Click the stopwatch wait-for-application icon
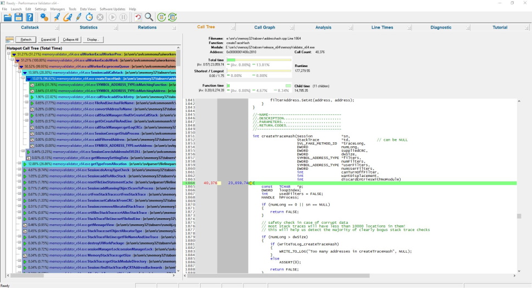 click(89, 17)
